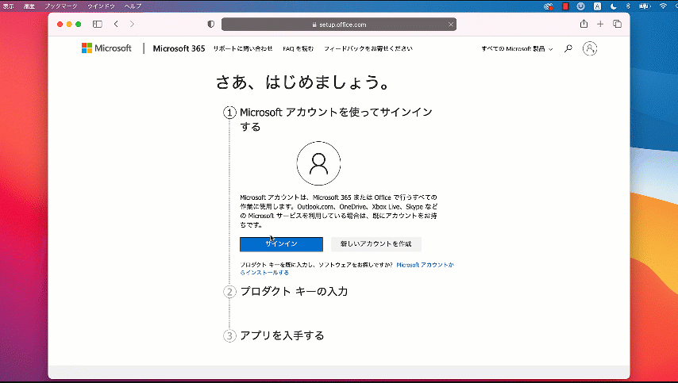Viewport: 678px width, 383px height.
Task: Click the privacy shield icon
Action: [x=210, y=25]
